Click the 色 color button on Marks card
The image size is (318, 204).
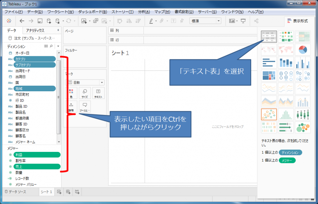[x=71, y=93]
